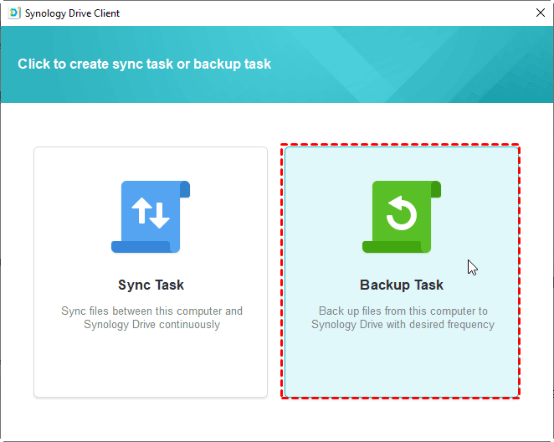Image resolution: width=554 pixels, height=442 pixels.
Task: Click the white circular restore arrow
Action: pos(401,215)
